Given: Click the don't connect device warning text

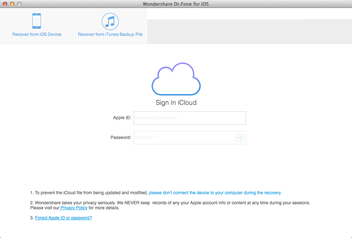Looking at the screenshot, I should point(215,193).
